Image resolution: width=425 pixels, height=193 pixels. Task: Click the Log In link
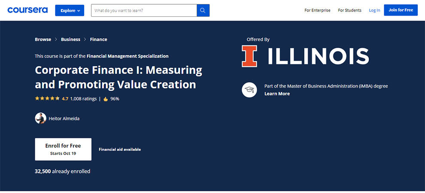click(x=374, y=10)
